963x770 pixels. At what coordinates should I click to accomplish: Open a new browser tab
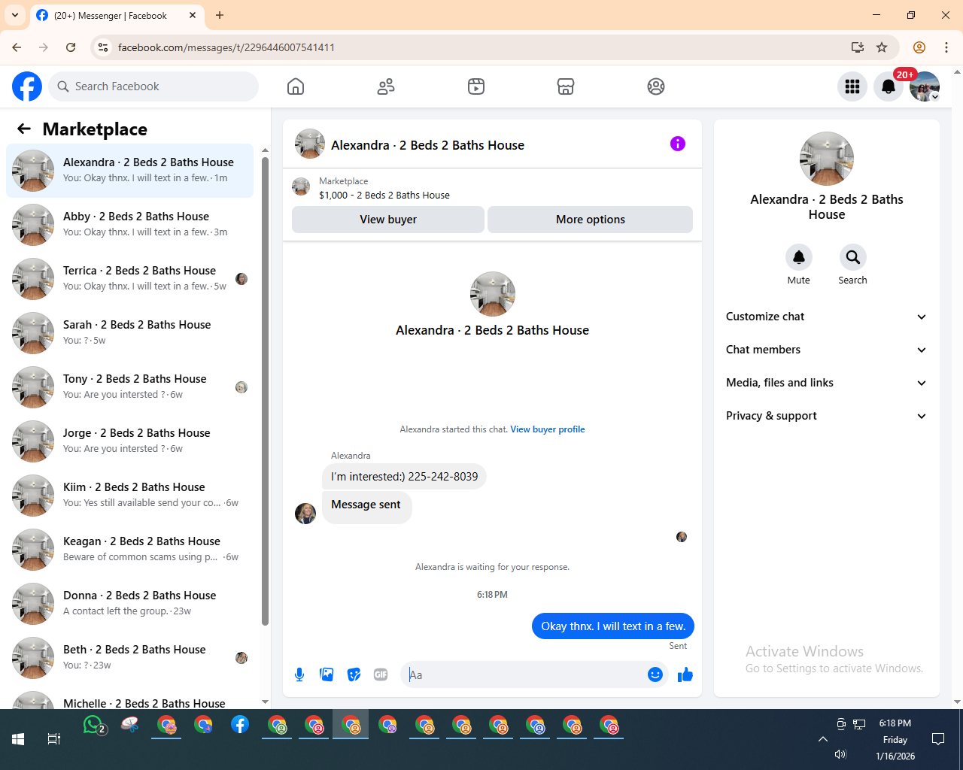click(220, 15)
